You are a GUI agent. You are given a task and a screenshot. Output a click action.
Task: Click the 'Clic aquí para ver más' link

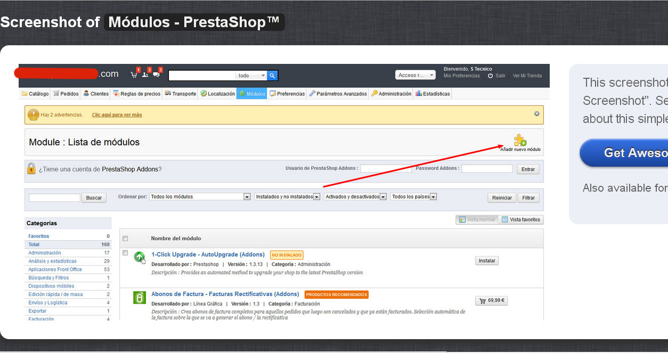117,115
